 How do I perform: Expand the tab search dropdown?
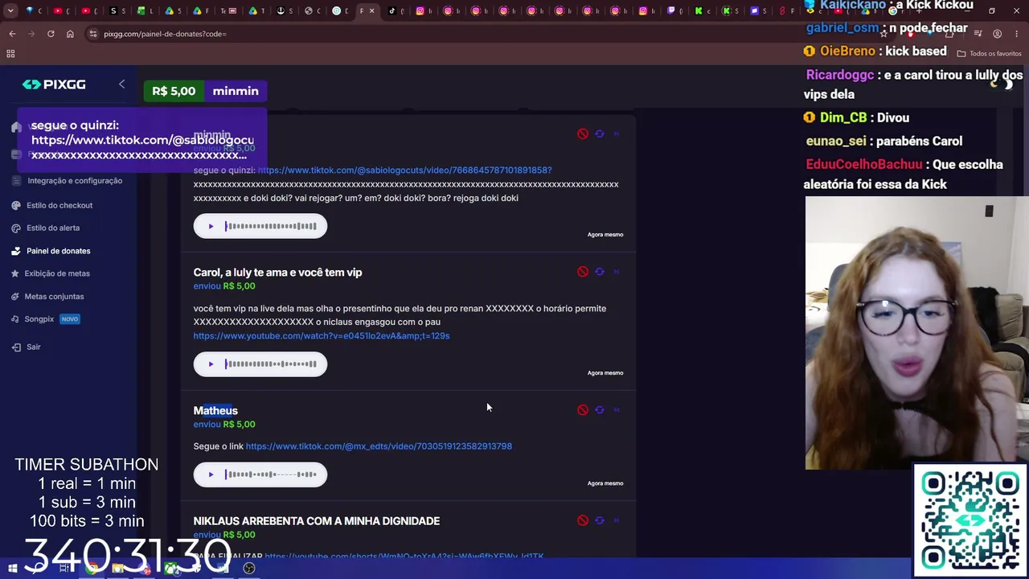[x=10, y=11]
